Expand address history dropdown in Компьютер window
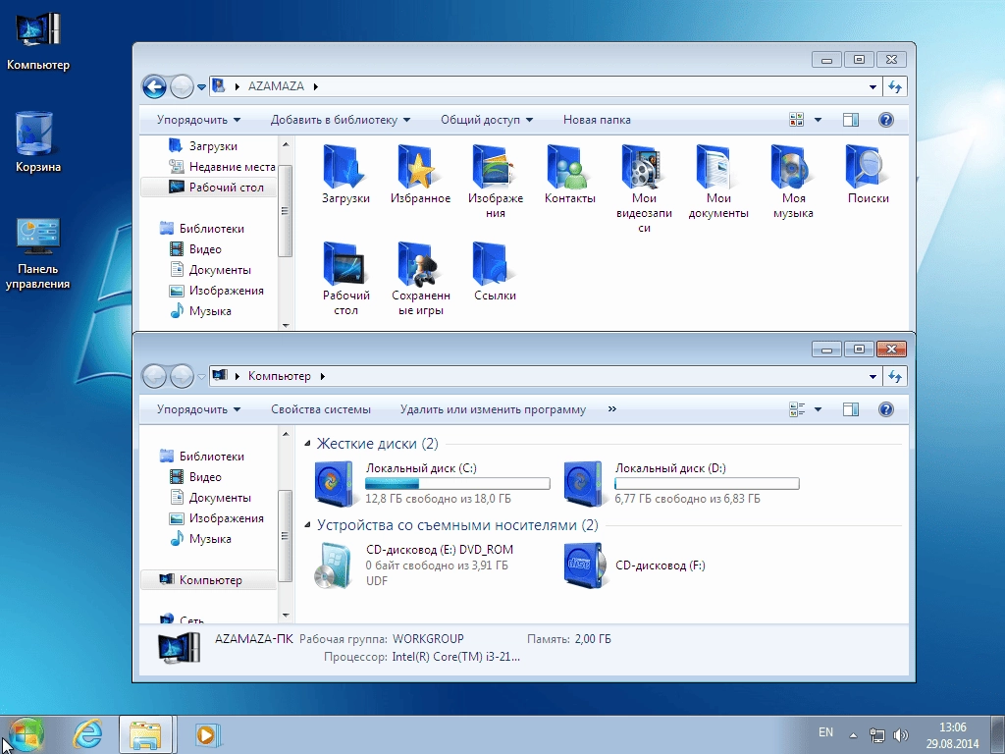This screenshot has height=754, width=1005. 873,376
